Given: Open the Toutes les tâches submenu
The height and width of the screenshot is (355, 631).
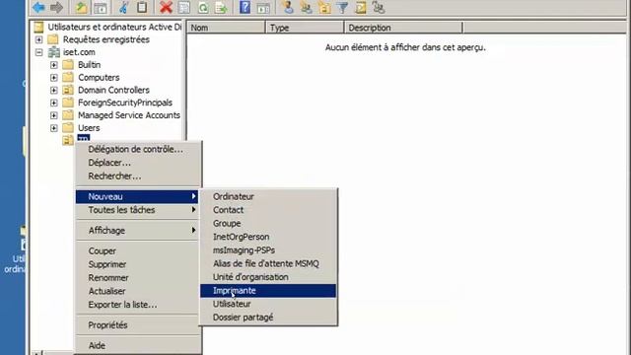Looking at the screenshot, I should [x=138, y=210].
